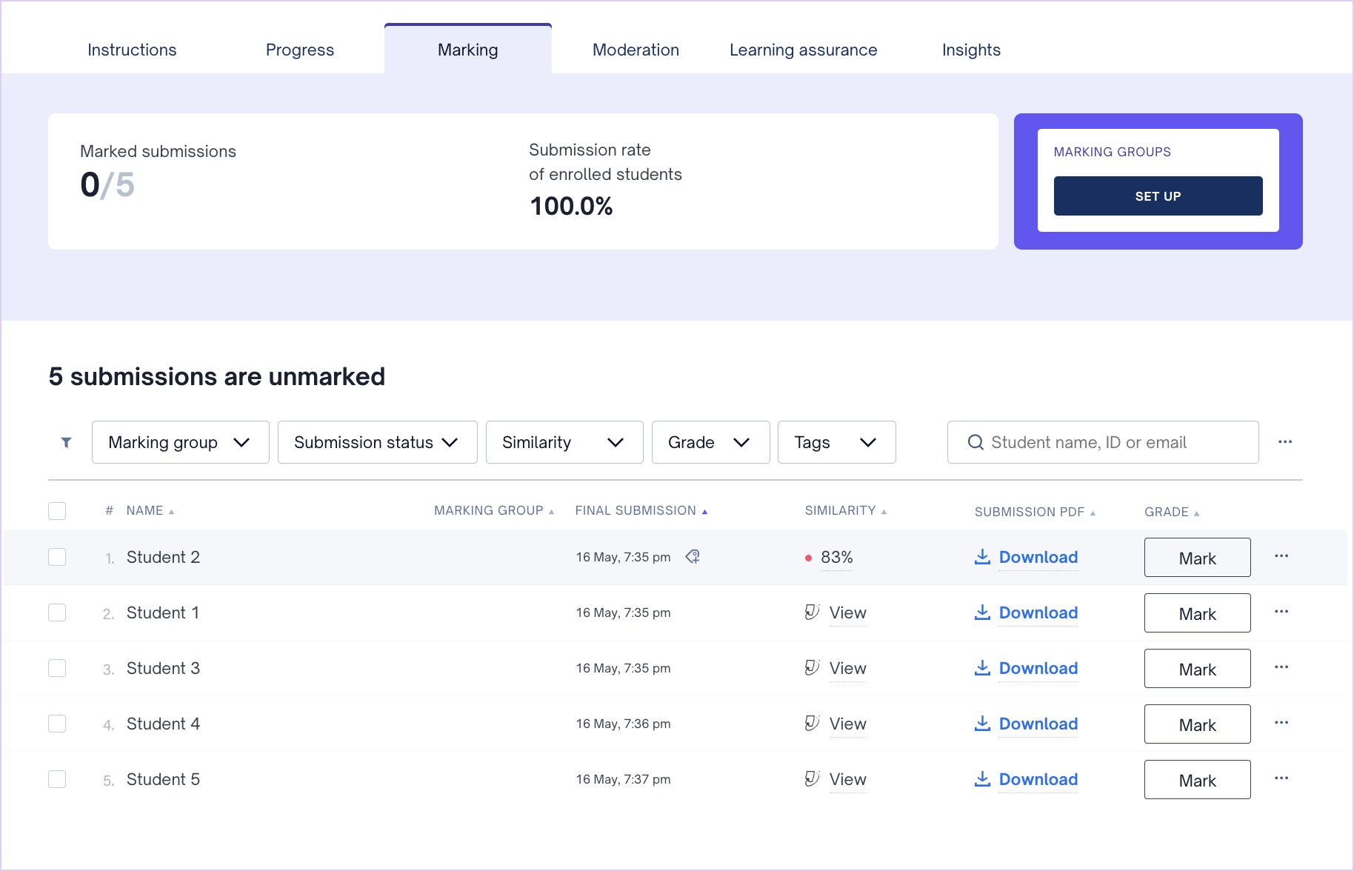1354x871 pixels.
Task: Switch to the Insights tab
Action: [971, 50]
